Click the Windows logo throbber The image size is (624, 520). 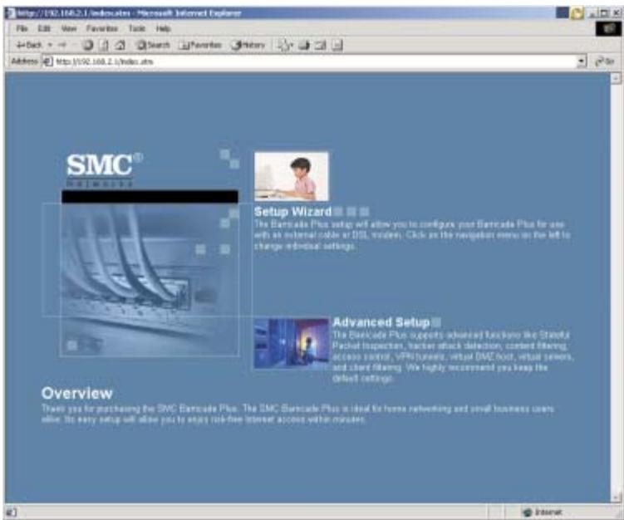pos(608,28)
